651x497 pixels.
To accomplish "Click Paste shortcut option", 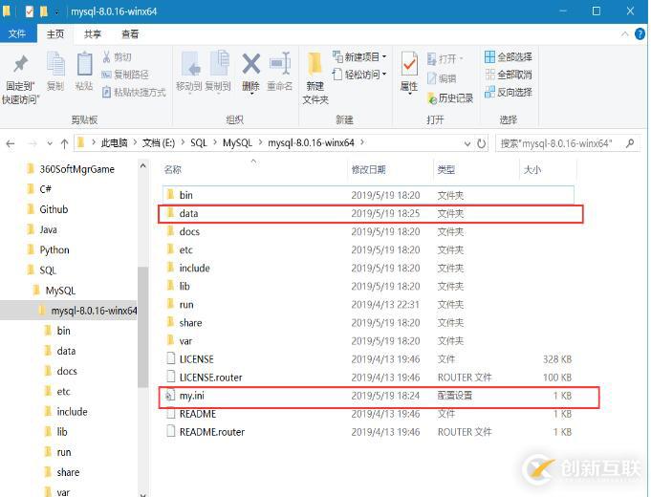I will pyautogui.click(x=134, y=92).
